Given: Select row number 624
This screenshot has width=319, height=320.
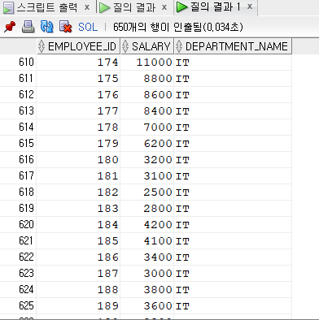Looking at the screenshot, I should point(18,290).
